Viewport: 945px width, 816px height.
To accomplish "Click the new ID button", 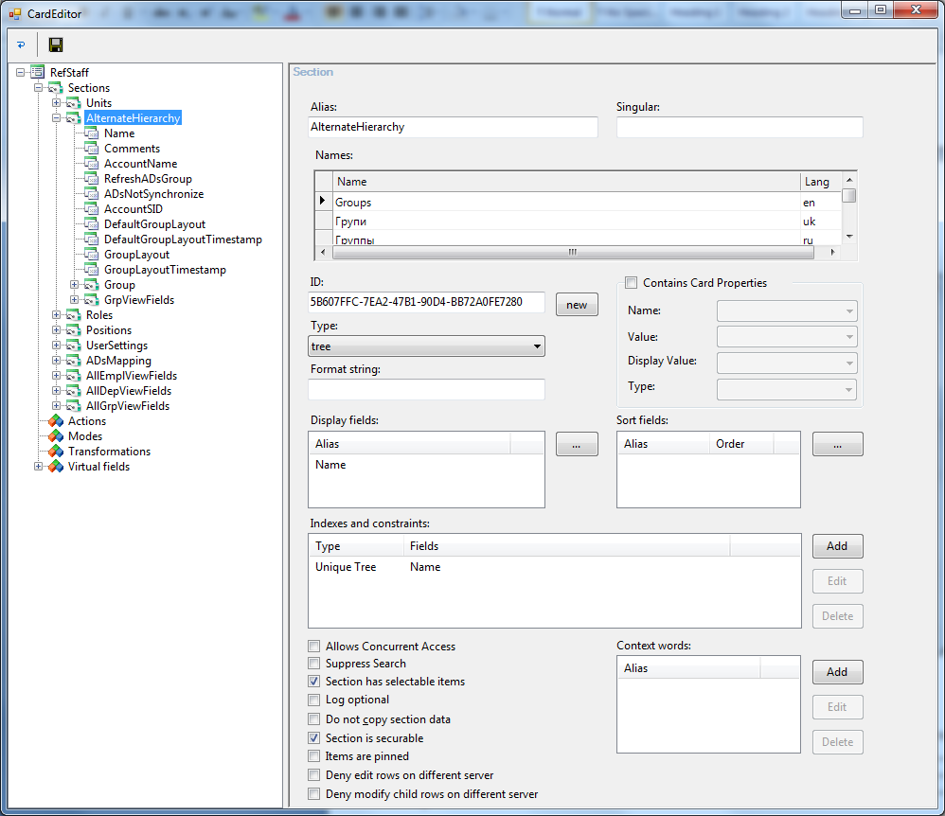I will [x=577, y=305].
